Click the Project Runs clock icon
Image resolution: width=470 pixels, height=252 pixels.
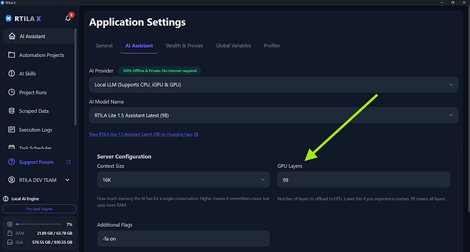click(12, 92)
